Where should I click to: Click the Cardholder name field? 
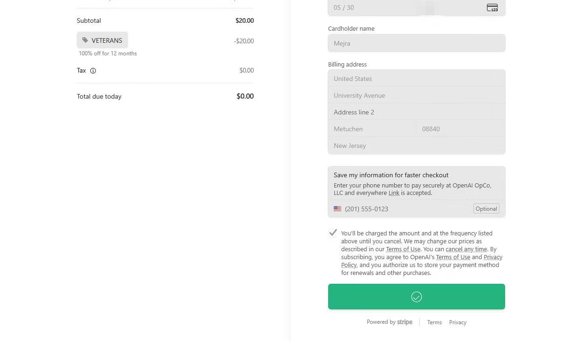point(416,43)
